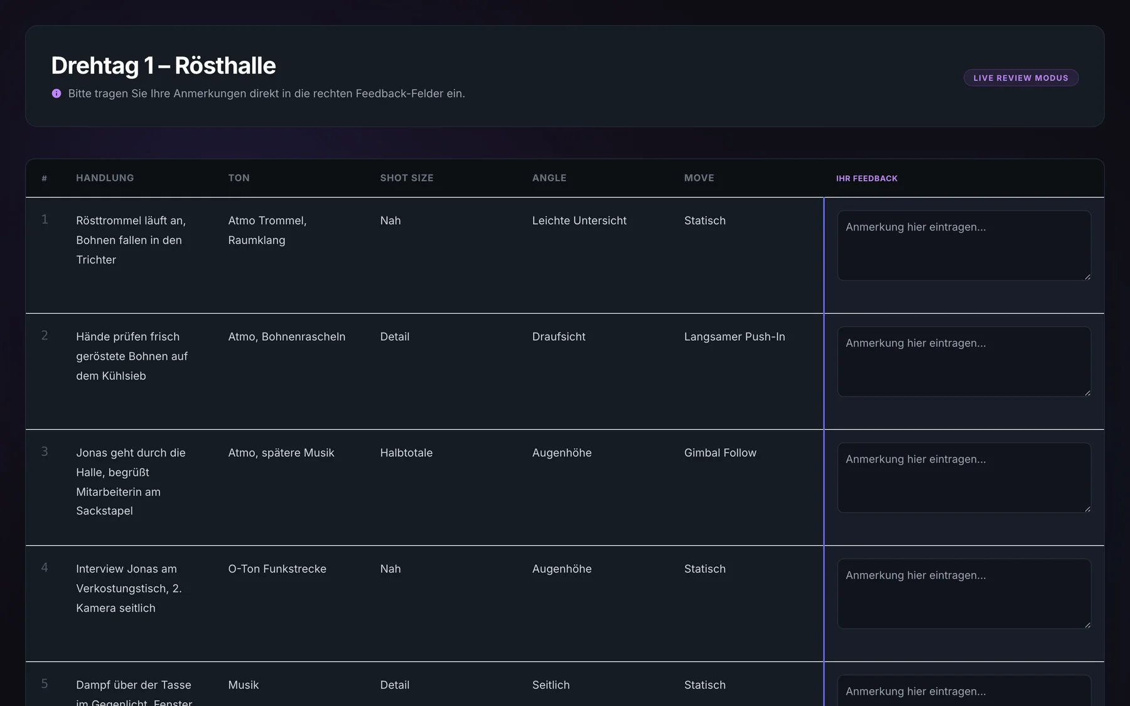Focus the feedback field for shot 4
Screen dimensions: 1130x706
tap(964, 594)
